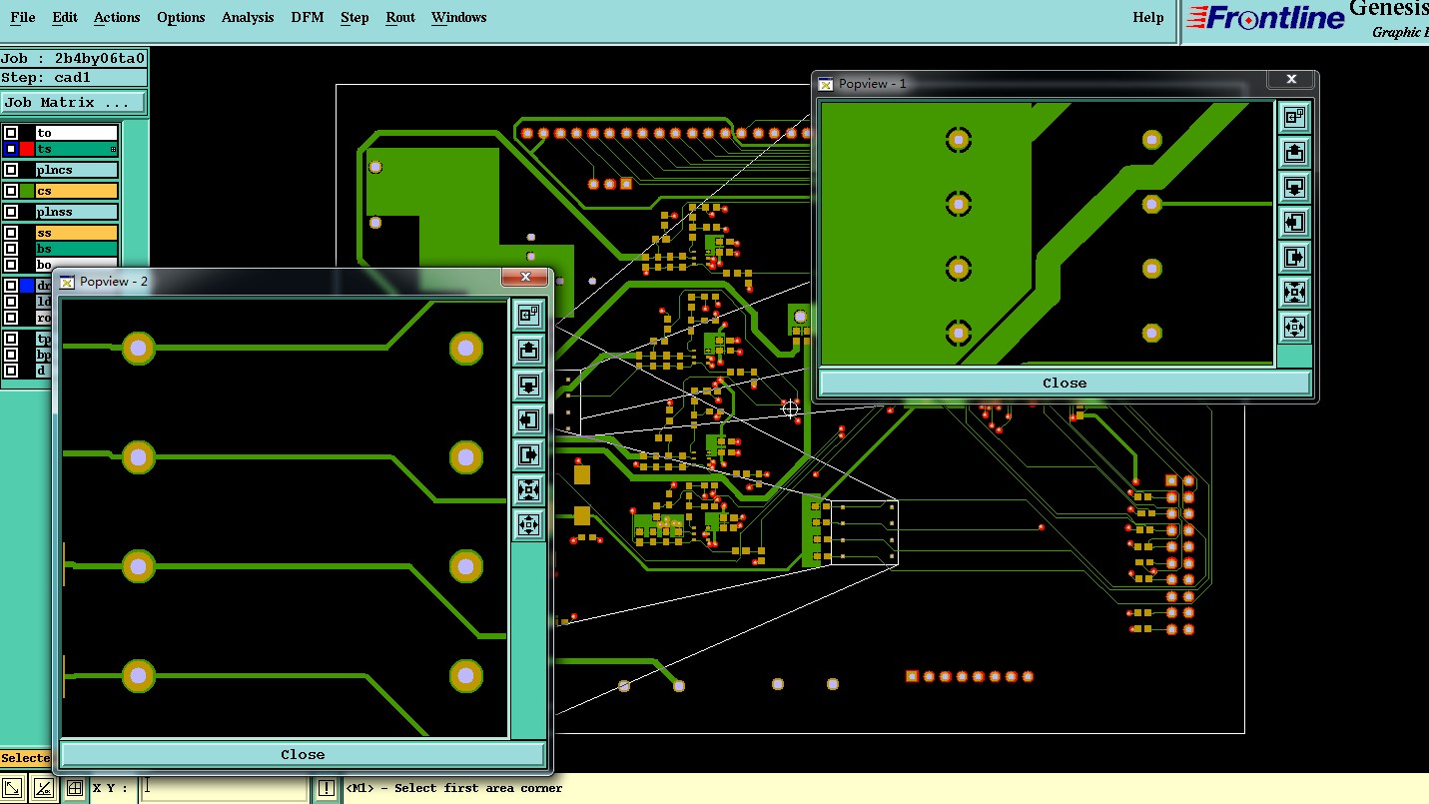Click pan up icon in Popview - 2
The width and height of the screenshot is (1429, 804).
[528, 350]
